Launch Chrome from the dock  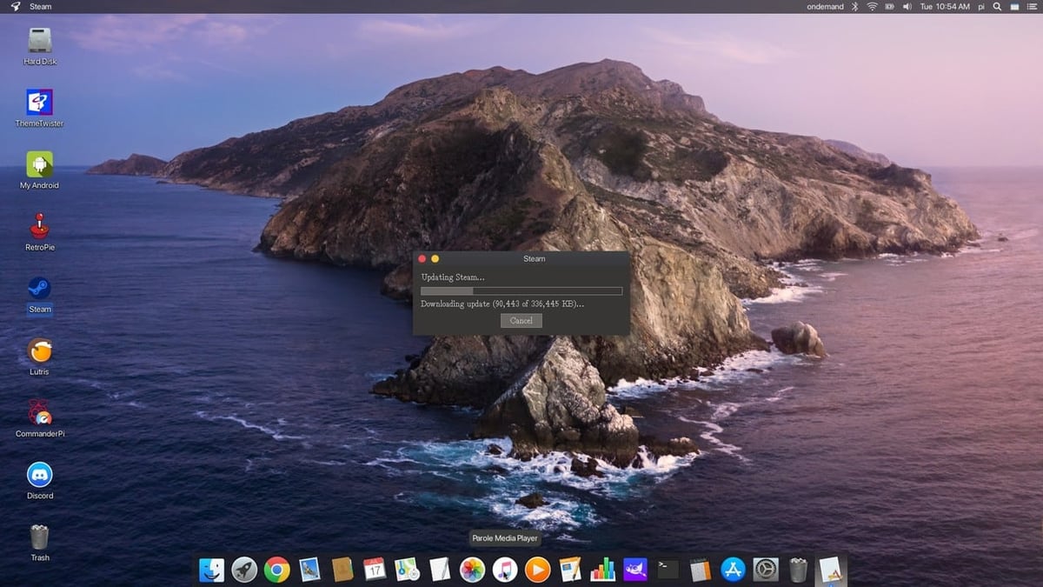277,570
